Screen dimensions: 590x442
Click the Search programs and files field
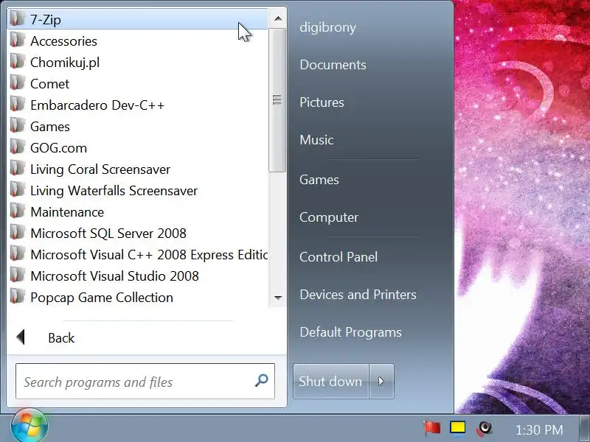tap(145, 381)
